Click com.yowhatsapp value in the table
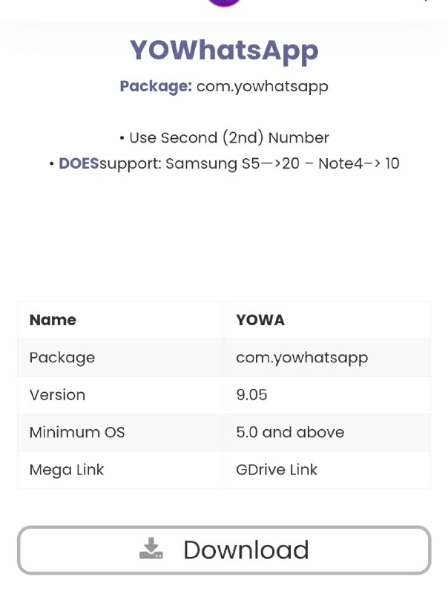The width and height of the screenshot is (448, 594). [302, 358]
